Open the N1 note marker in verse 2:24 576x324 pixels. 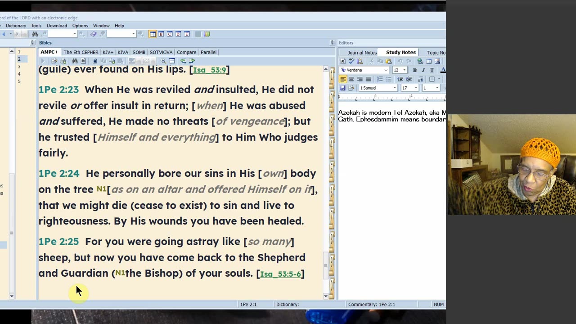(x=101, y=189)
